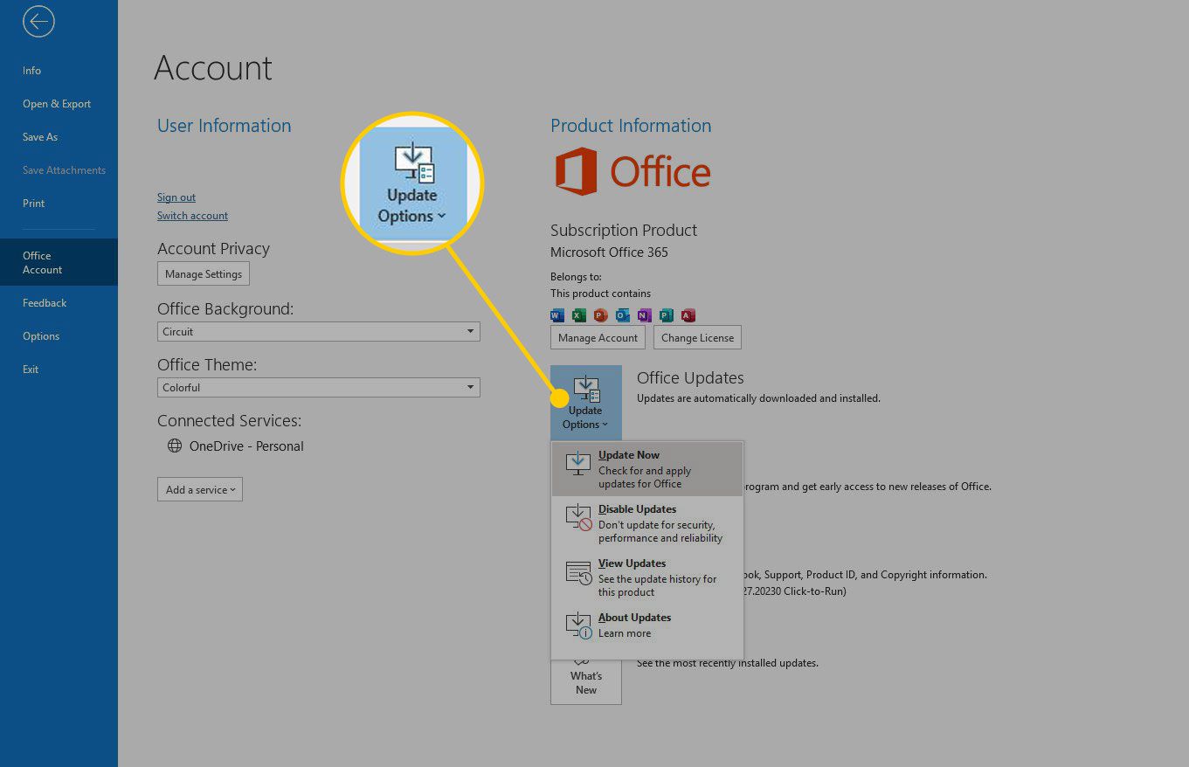Image resolution: width=1189 pixels, height=767 pixels.
Task: Click the Word app icon
Action: pyautogui.click(x=557, y=315)
